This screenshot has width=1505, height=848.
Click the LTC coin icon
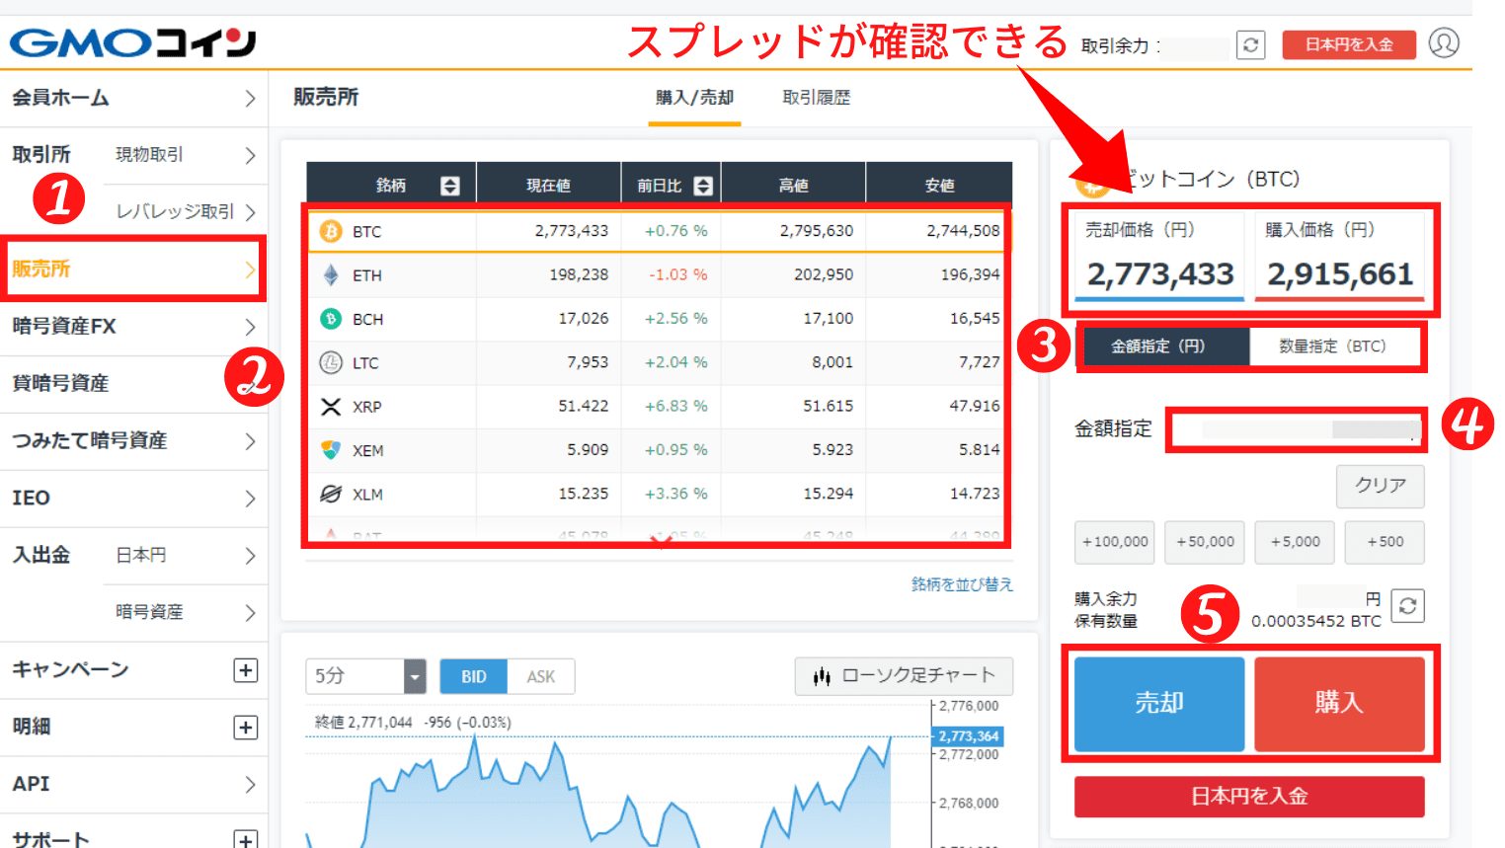[331, 362]
